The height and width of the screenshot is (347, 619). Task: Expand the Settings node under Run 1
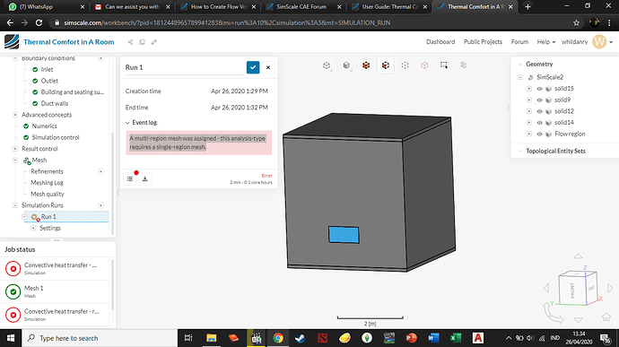33,228
